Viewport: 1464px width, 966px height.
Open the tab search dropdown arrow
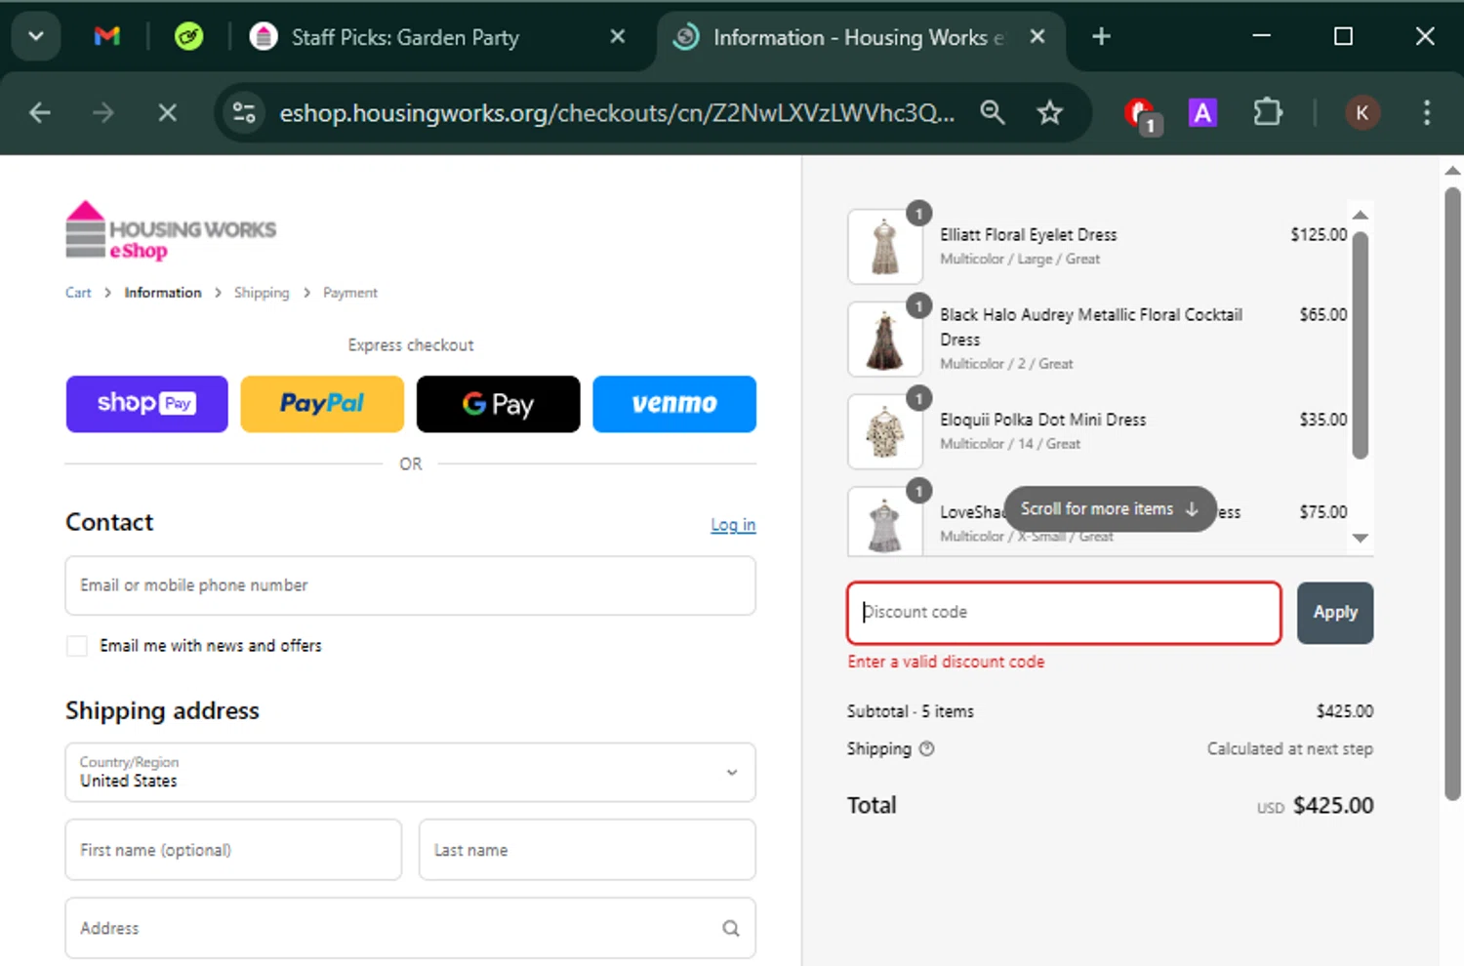pos(36,37)
